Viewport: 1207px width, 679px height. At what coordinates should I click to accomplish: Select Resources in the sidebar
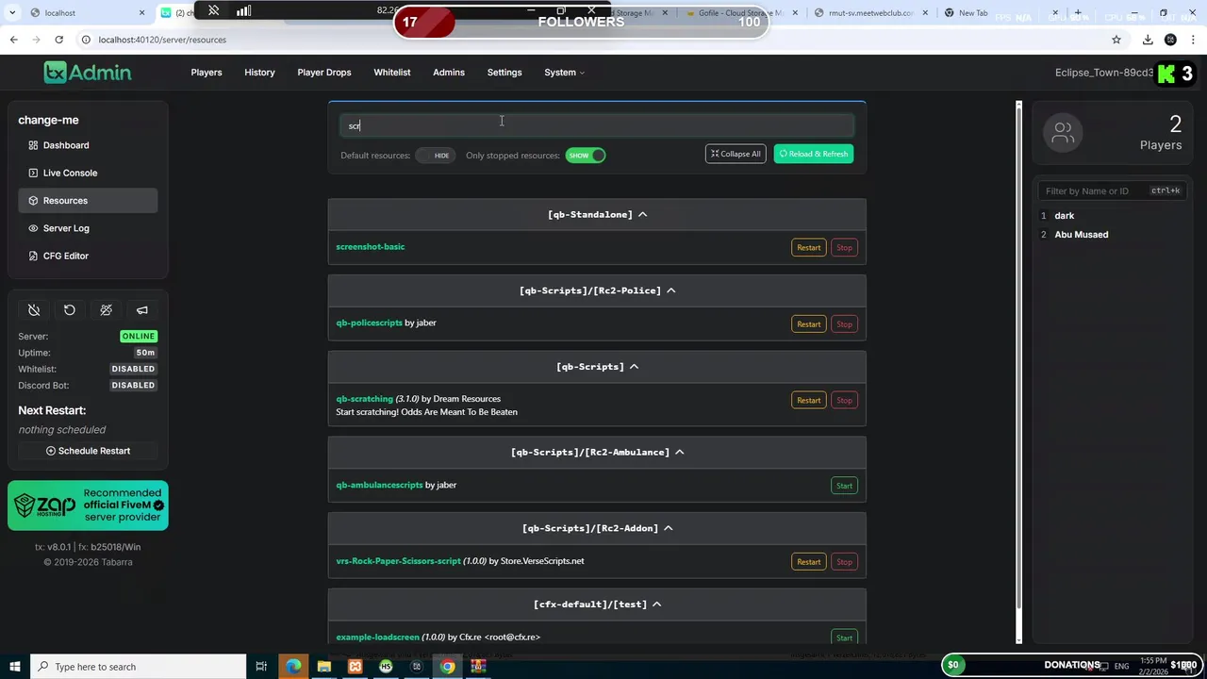pos(88,200)
